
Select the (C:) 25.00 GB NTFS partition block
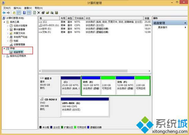[71, 86]
